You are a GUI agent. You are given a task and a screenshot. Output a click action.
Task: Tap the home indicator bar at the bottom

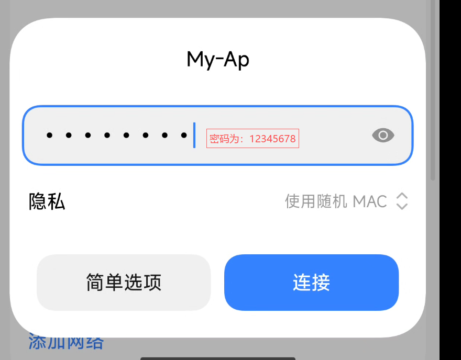[218, 358]
